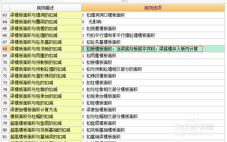Select row 66 梁模板面积与砼墙的扣减
The height and width of the screenshot is (142, 227).
point(45,35)
